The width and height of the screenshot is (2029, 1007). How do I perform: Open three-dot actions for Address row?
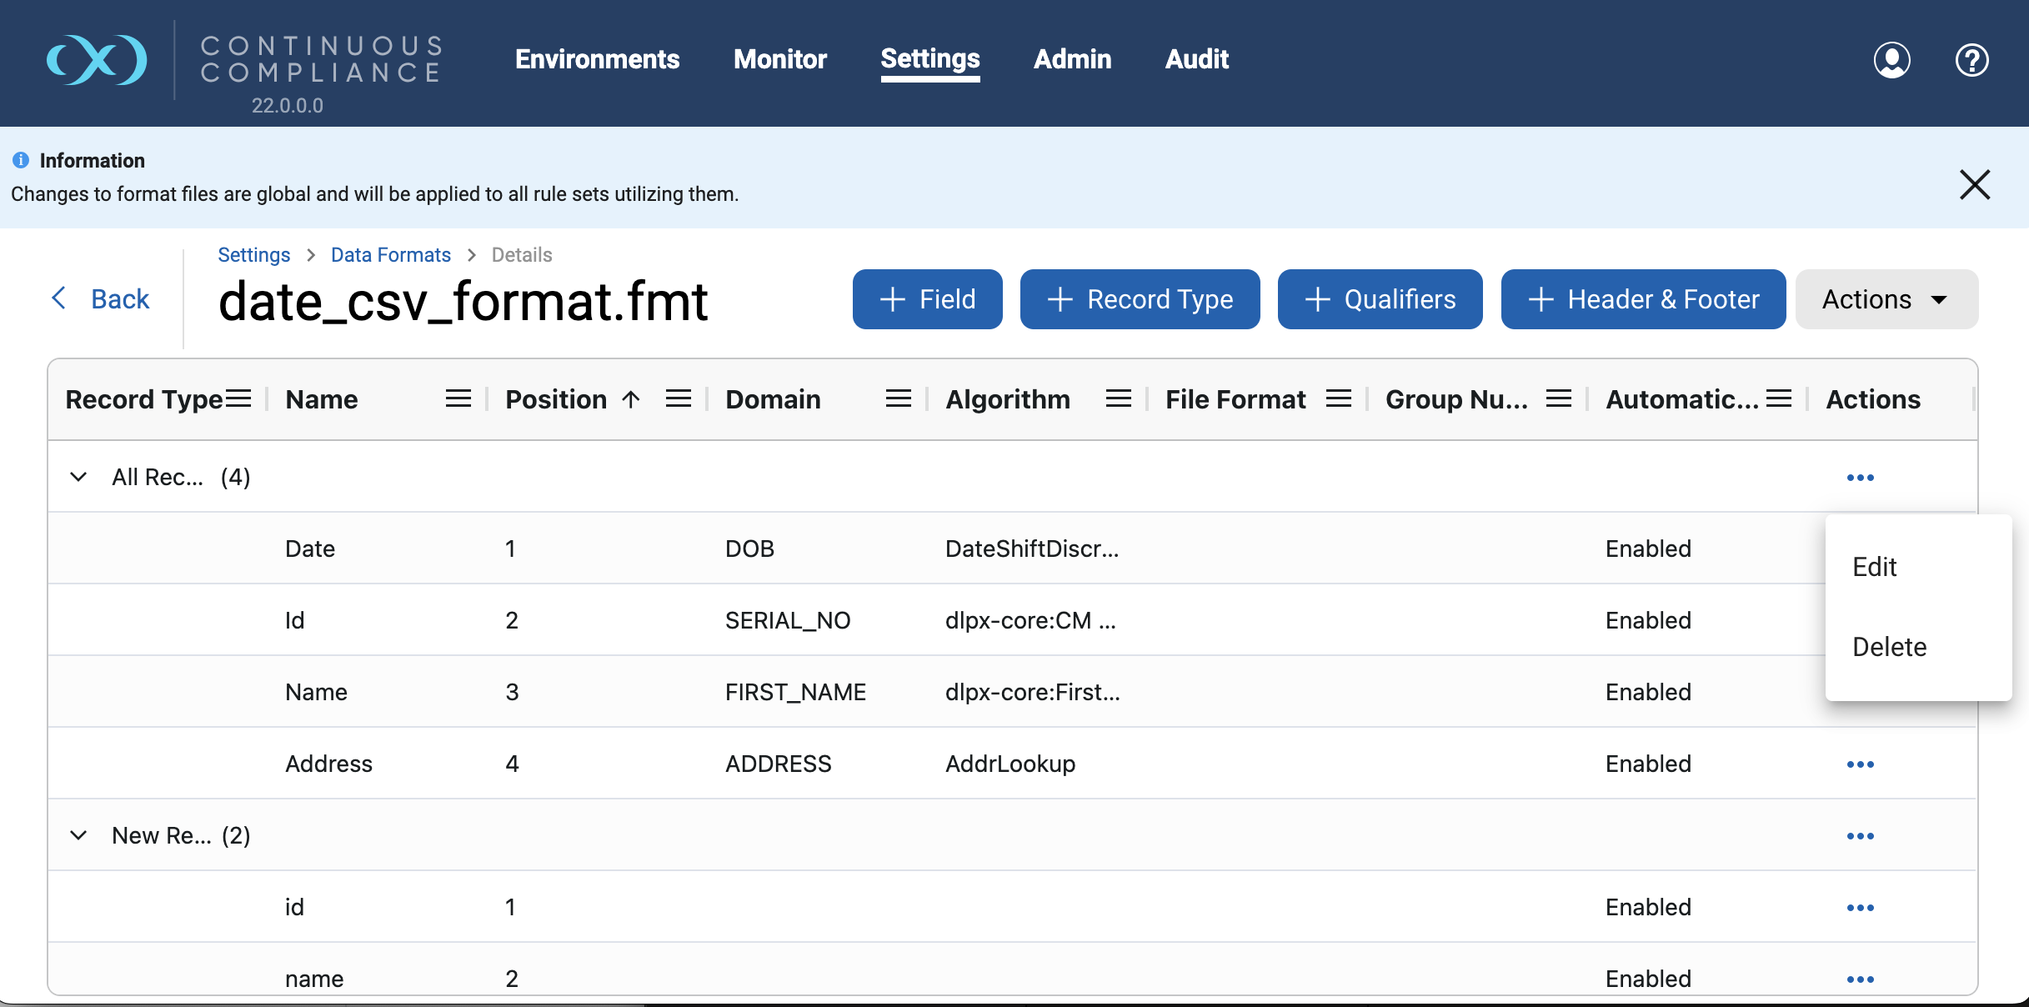[x=1861, y=764]
